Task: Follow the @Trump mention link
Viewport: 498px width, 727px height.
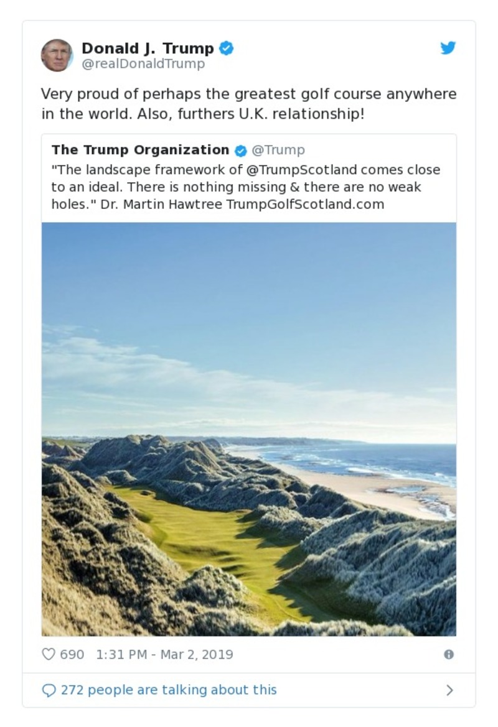Action: point(278,150)
